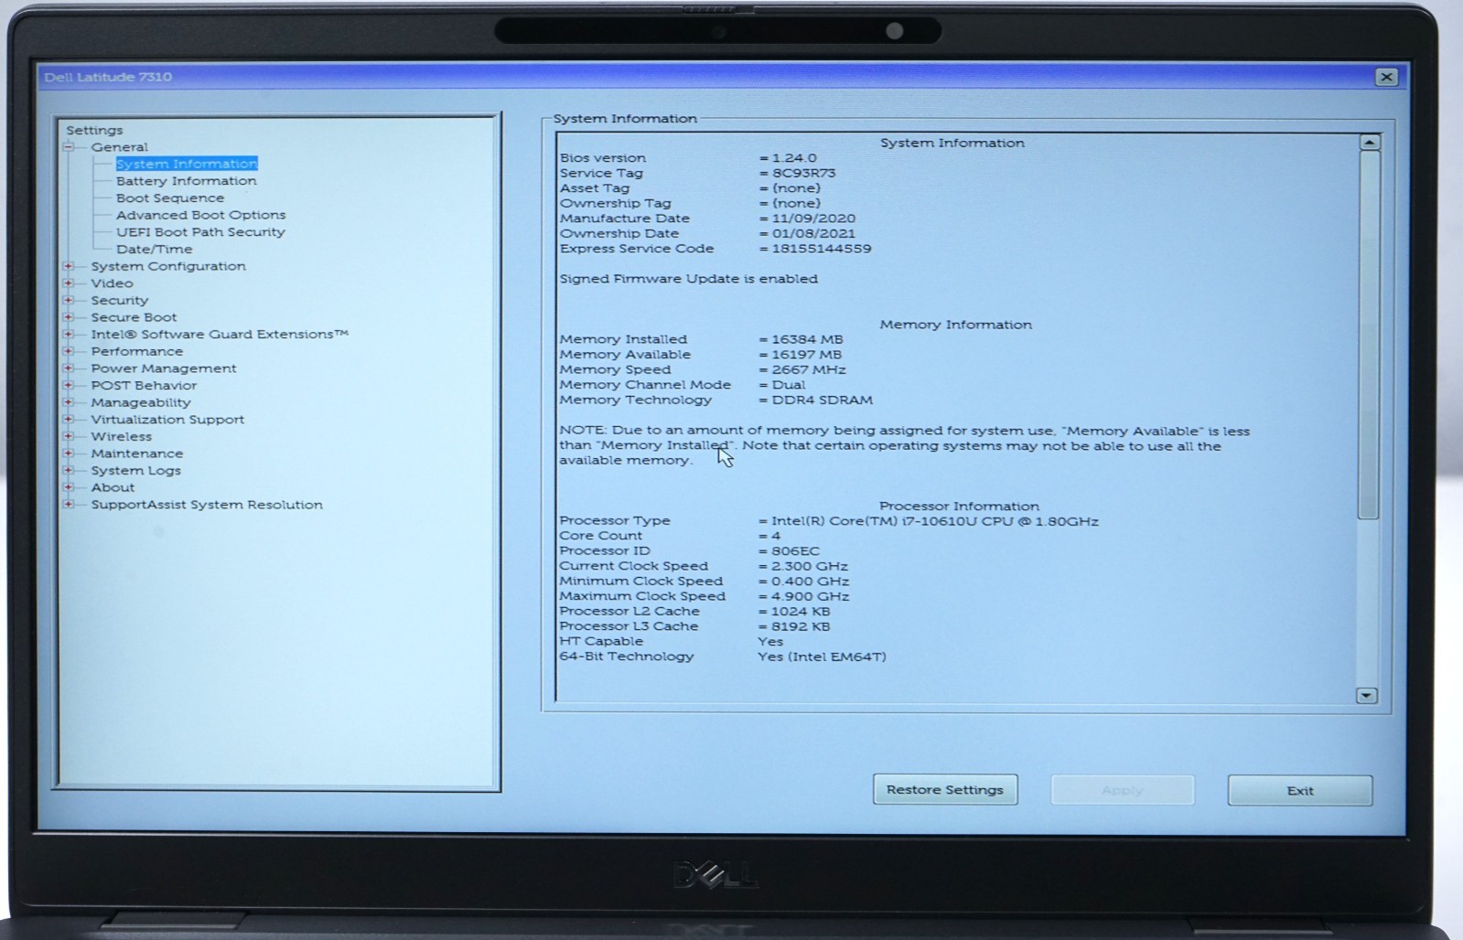Select the Video category label
This screenshot has height=940, width=1463.
coord(112,283)
